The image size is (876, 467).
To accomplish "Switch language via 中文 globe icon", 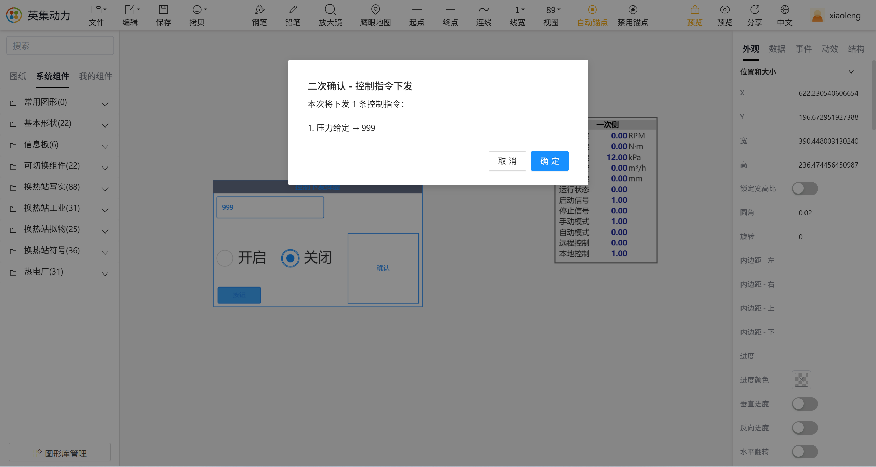I will coord(785,10).
